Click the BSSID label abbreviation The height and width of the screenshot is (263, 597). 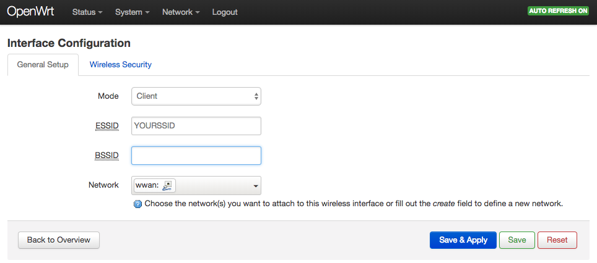click(x=107, y=156)
